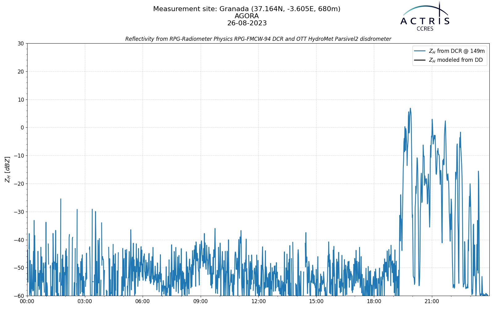Click the Reflectivity from RPG-Radiometer subtitle

258,39
